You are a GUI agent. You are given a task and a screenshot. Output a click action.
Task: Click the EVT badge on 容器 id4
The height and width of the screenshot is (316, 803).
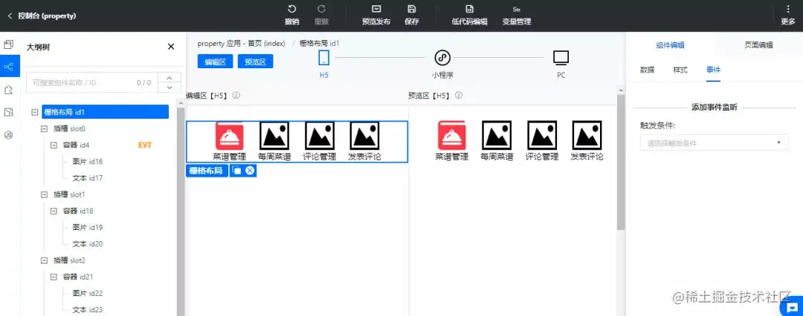click(145, 145)
